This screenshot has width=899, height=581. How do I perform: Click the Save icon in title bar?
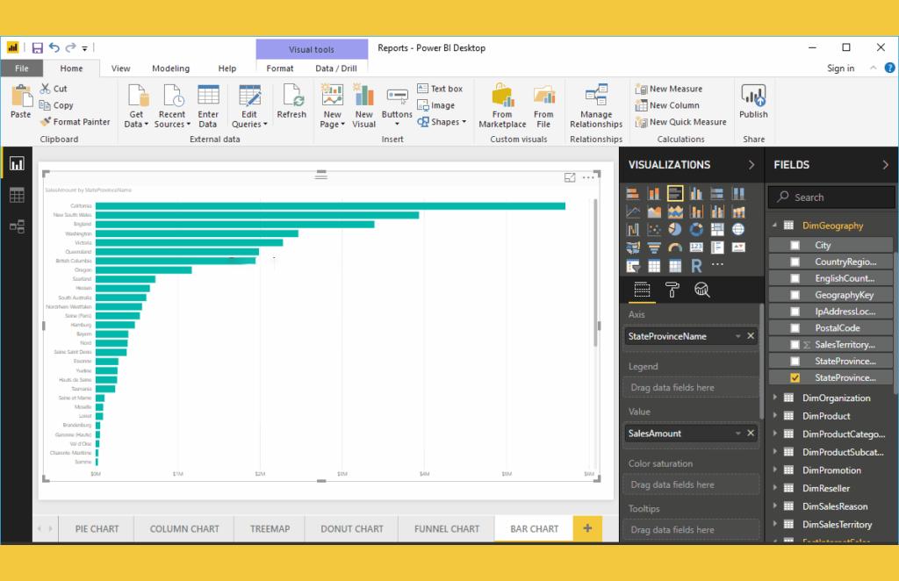tap(37, 48)
